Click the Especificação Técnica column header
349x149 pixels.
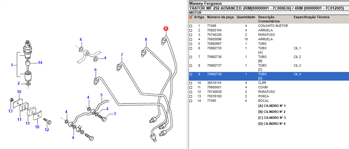[311, 17]
